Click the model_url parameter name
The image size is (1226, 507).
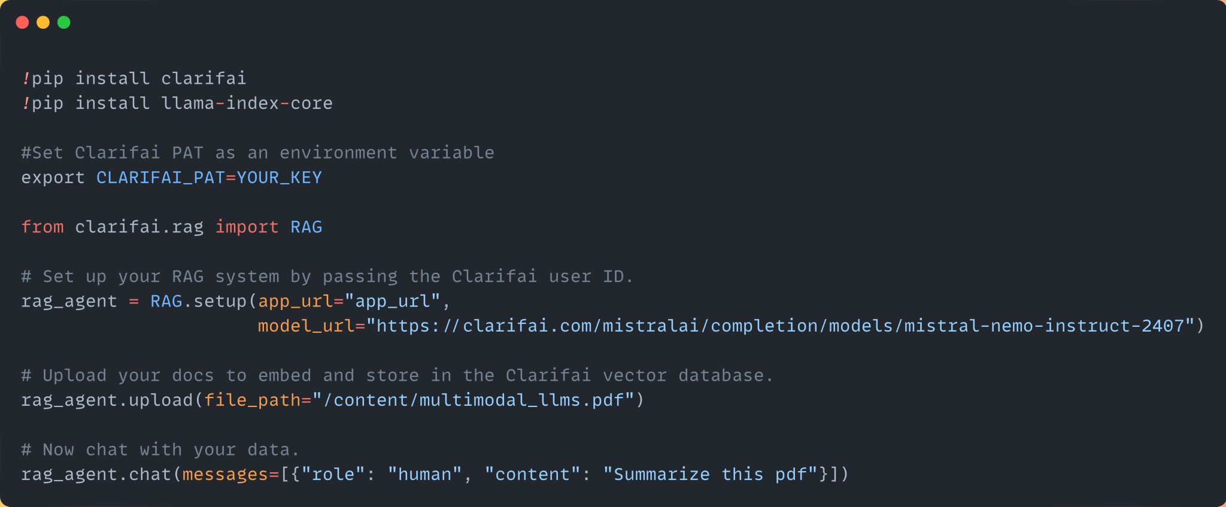point(306,326)
